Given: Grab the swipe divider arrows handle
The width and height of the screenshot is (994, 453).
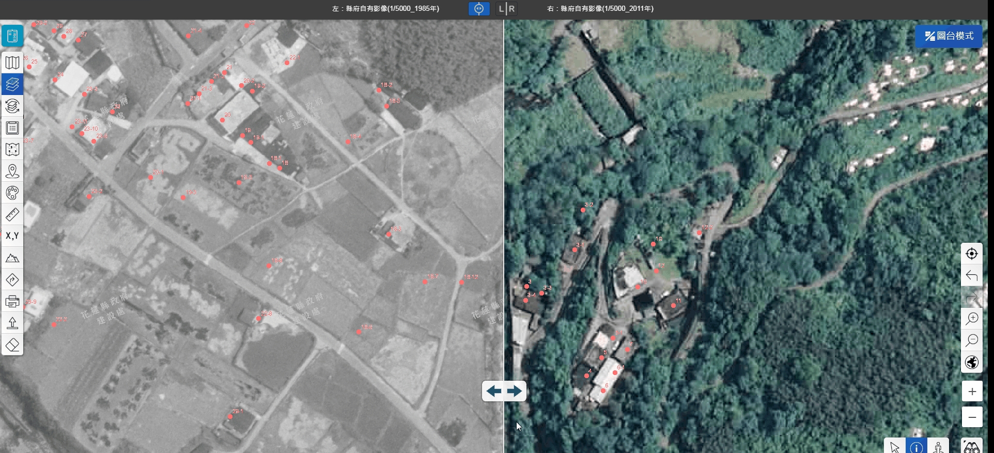Looking at the screenshot, I should coord(504,391).
